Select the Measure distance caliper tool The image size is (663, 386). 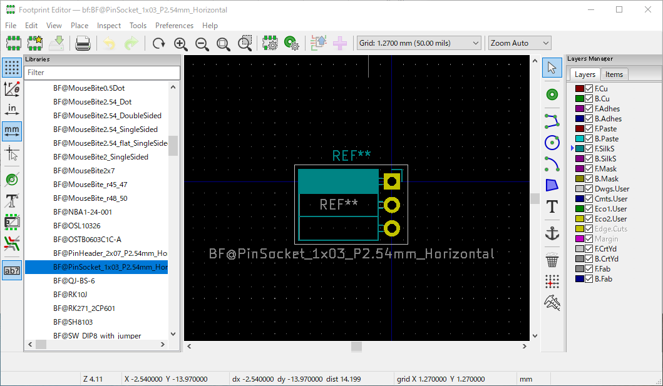(552, 302)
